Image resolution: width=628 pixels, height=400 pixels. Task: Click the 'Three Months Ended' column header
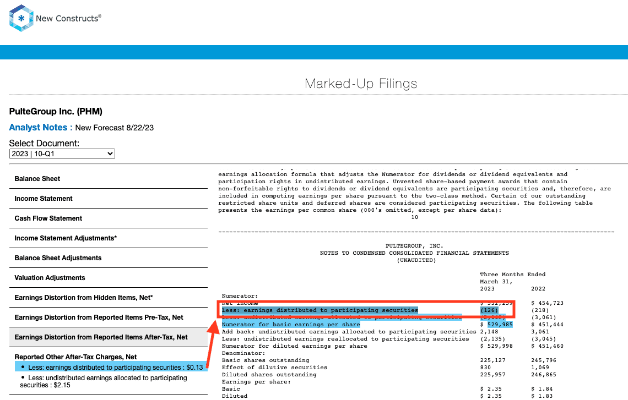(x=513, y=275)
